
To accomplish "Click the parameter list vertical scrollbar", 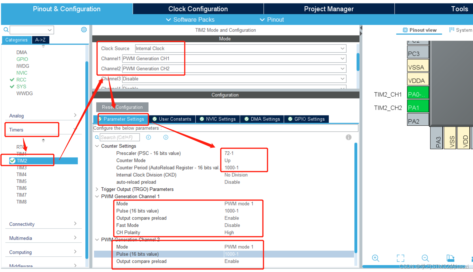I will pyautogui.click(x=356, y=198).
